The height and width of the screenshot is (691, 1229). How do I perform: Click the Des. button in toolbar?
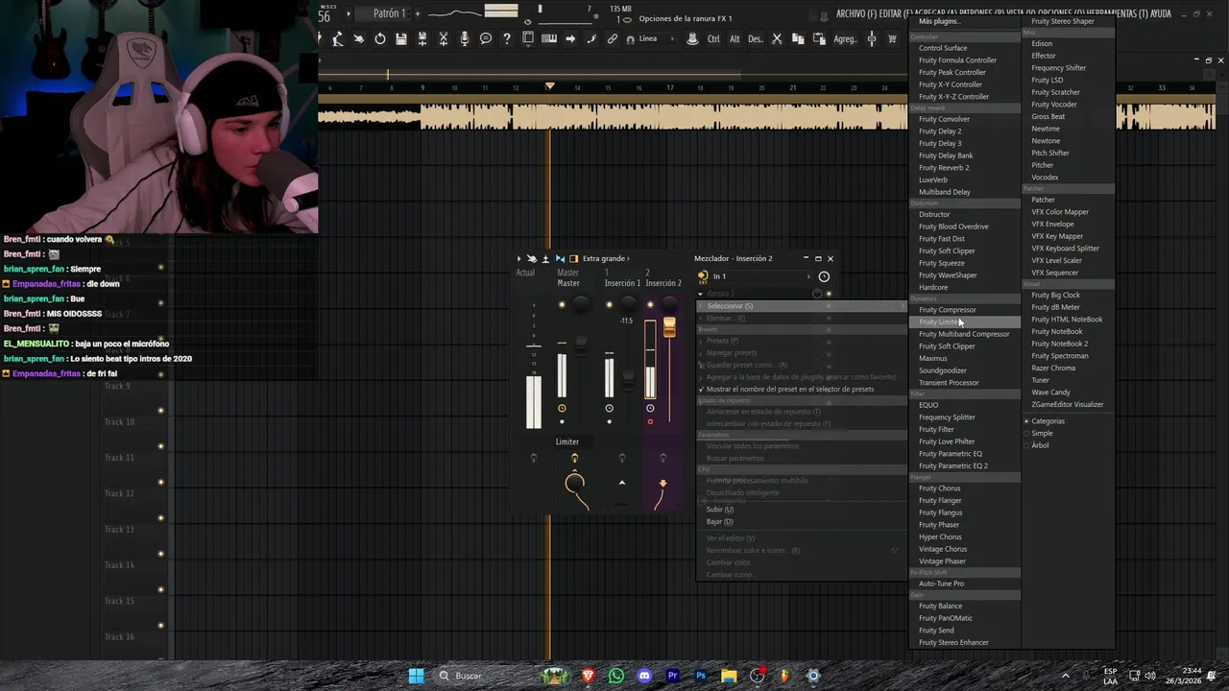[x=756, y=38]
